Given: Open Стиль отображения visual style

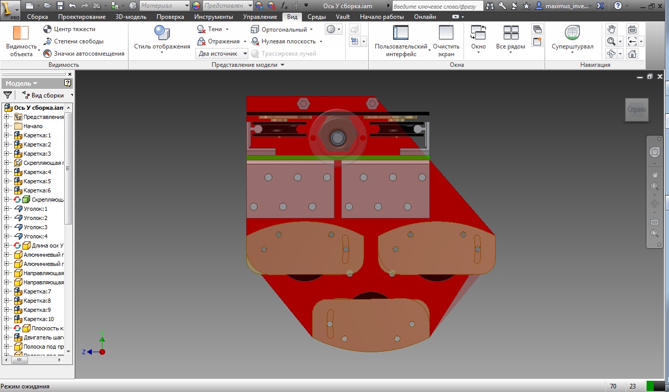Looking at the screenshot, I should coord(162,38).
